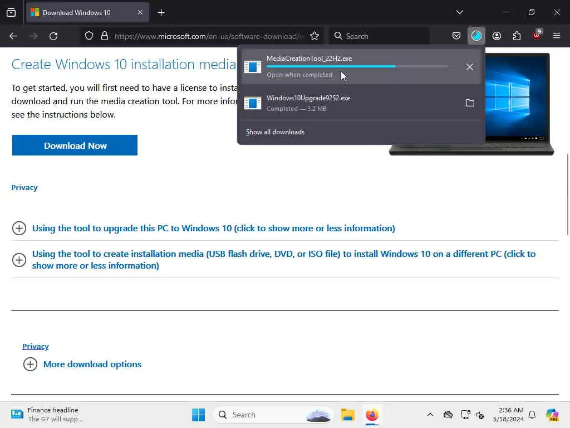The image size is (570, 428).
Task: Open OneDrive cloud tray icon
Action: [x=448, y=415]
